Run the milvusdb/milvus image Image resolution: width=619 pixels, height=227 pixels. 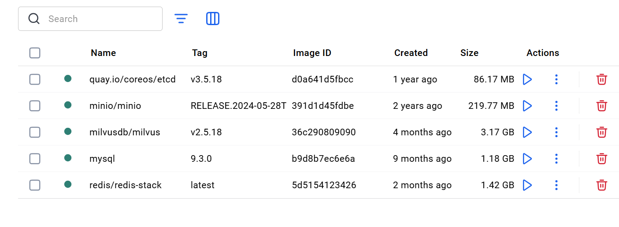[x=527, y=132]
